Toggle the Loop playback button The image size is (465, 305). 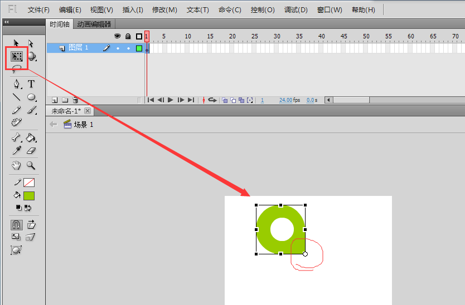212,100
